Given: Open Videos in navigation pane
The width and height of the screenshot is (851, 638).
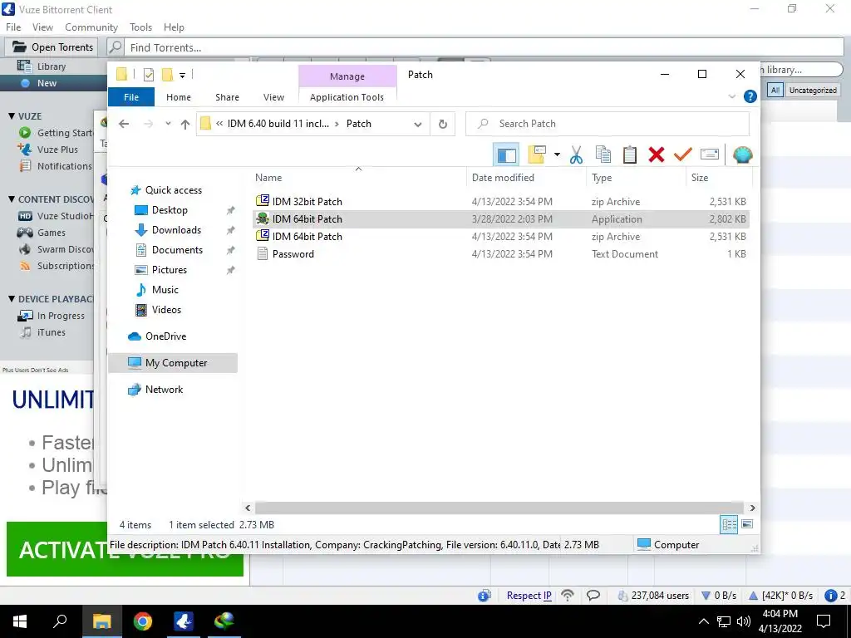Looking at the screenshot, I should click(166, 310).
